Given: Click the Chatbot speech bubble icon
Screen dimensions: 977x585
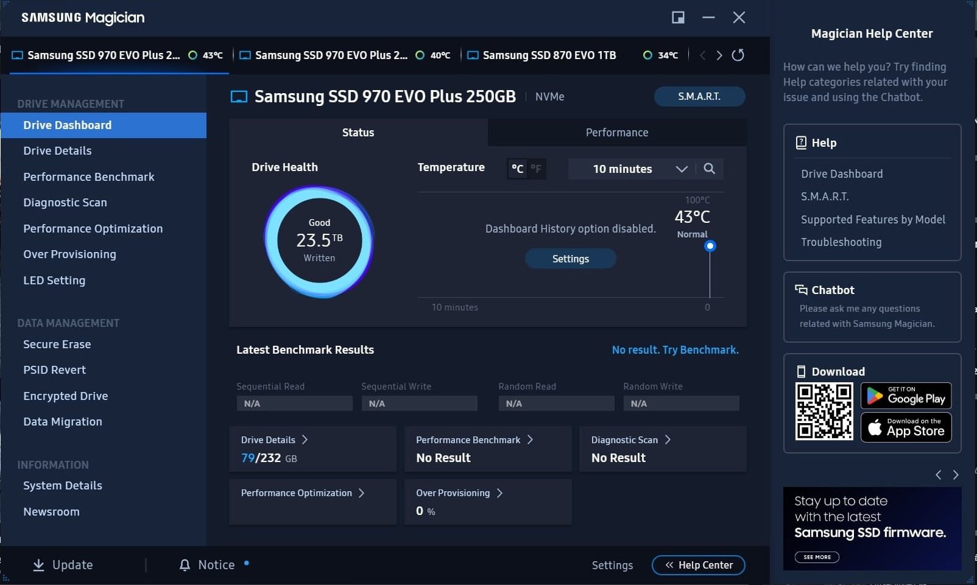Looking at the screenshot, I should click(x=801, y=290).
